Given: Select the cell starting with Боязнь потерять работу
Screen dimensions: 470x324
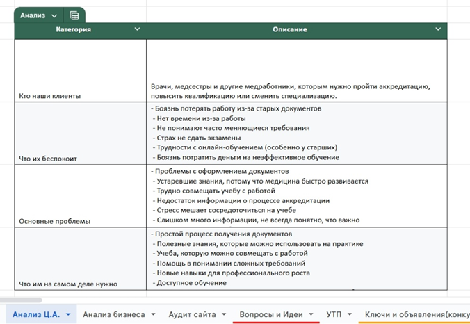Looking at the screenshot, I should pyautogui.click(x=297, y=133).
